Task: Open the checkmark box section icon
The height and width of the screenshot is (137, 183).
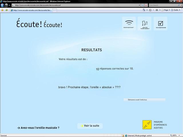Action: pyautogui.click(x=160, y=24)
